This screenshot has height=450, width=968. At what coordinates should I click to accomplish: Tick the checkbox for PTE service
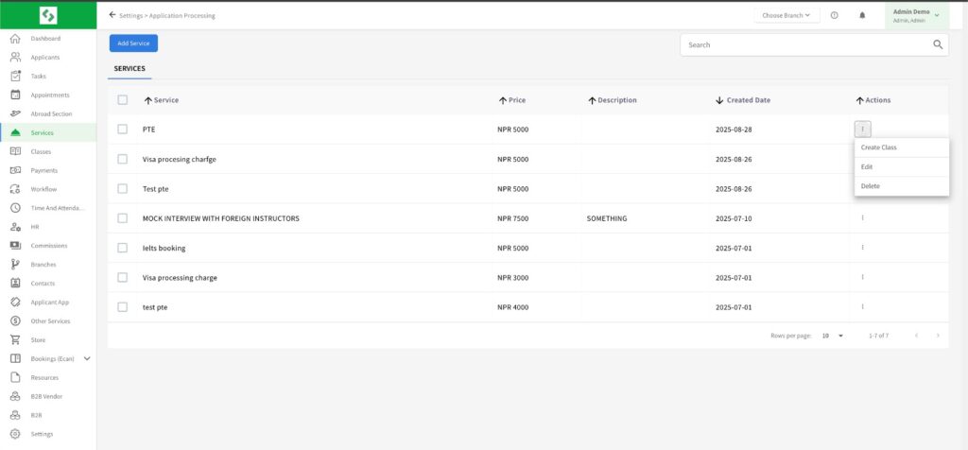tap(123, 130)
